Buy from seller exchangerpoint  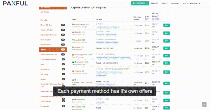coord(166,56)
